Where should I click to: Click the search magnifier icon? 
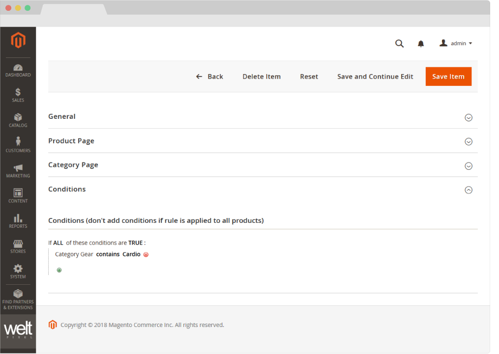pyautogui.click(x=399, y=44)
